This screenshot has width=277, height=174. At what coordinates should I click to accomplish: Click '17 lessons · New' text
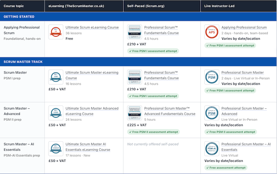tap(78, 155)
